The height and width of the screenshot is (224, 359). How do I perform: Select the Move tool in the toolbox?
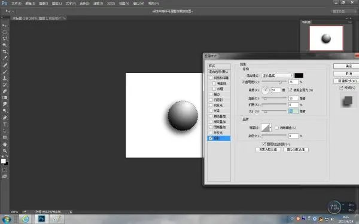pyautogui.click(x=5, y=25)
